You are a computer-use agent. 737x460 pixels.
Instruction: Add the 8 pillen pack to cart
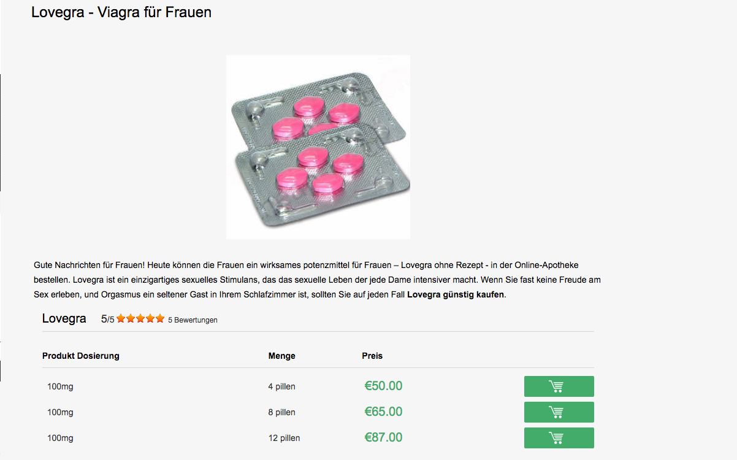click(559, 412)
